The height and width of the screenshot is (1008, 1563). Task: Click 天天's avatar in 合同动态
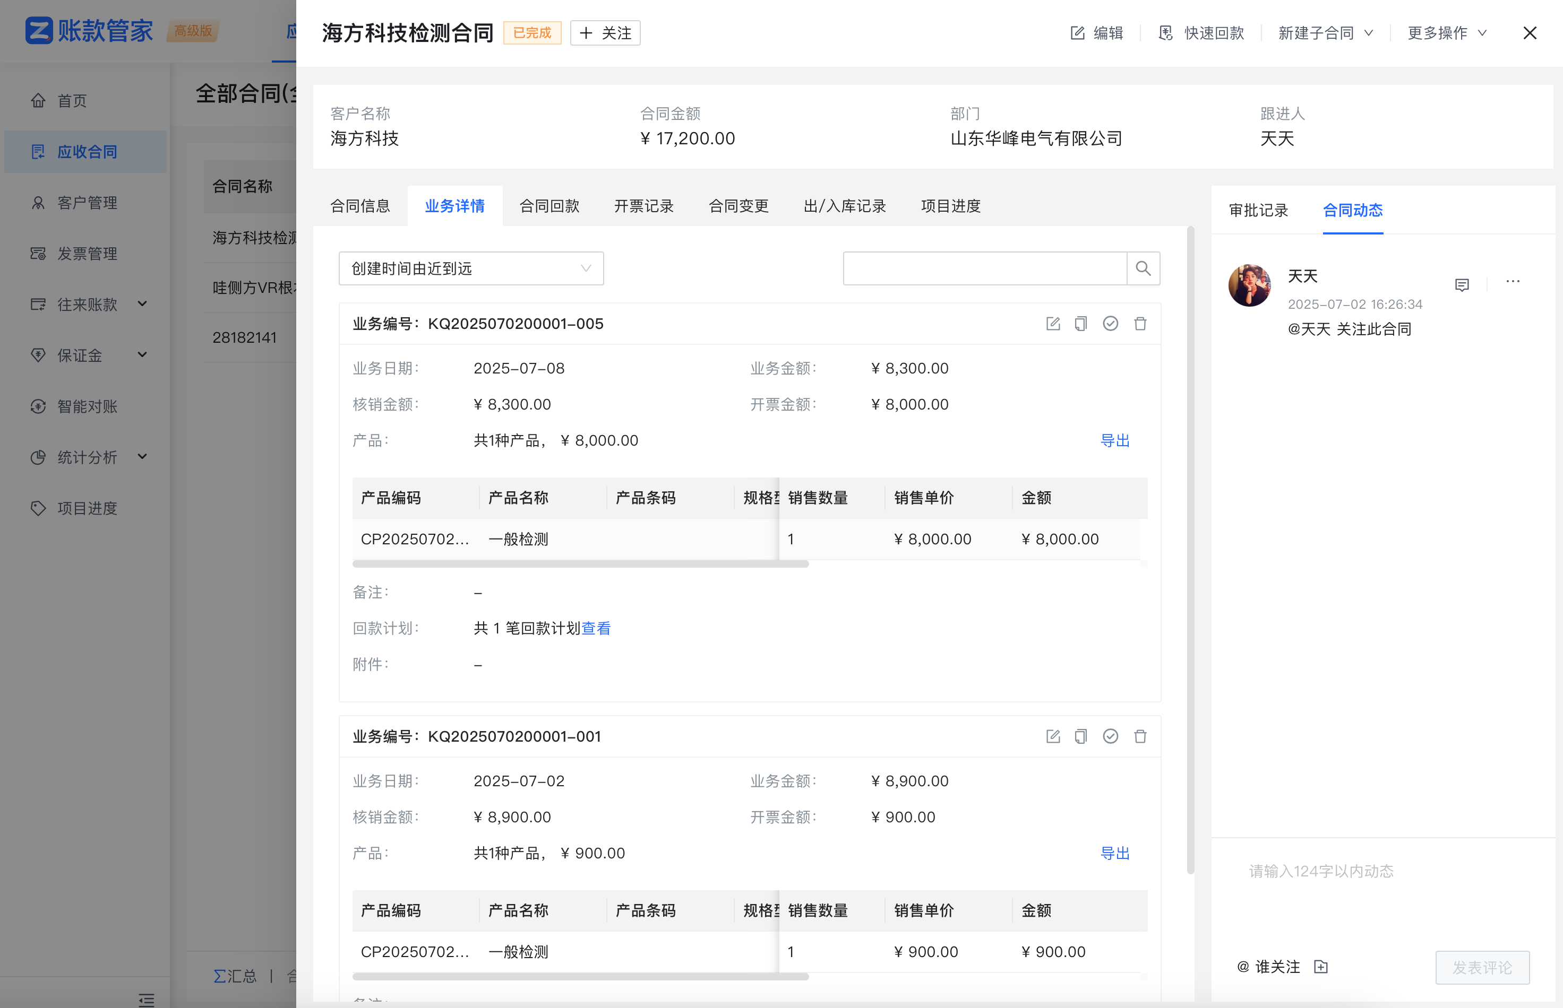point(1249,285)
